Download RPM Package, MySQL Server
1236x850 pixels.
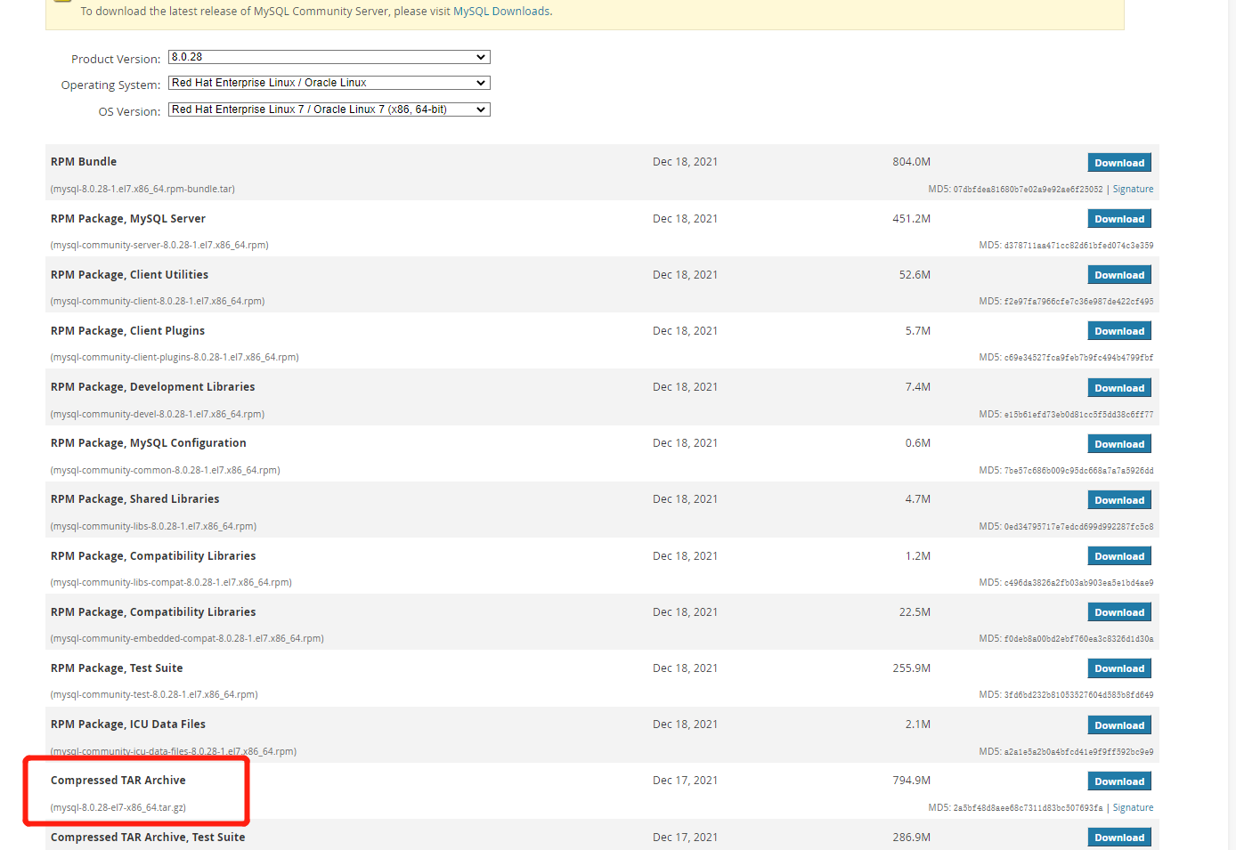click(x=1119, y=219)
